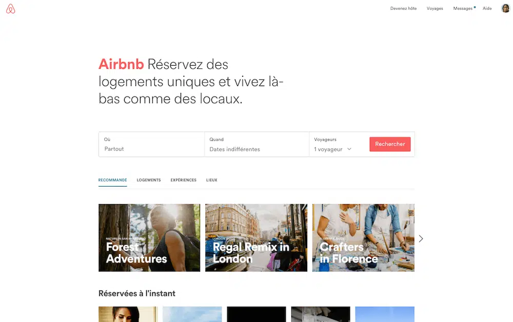
Task: Switch to the Logements tab
Action: [149, 180]
